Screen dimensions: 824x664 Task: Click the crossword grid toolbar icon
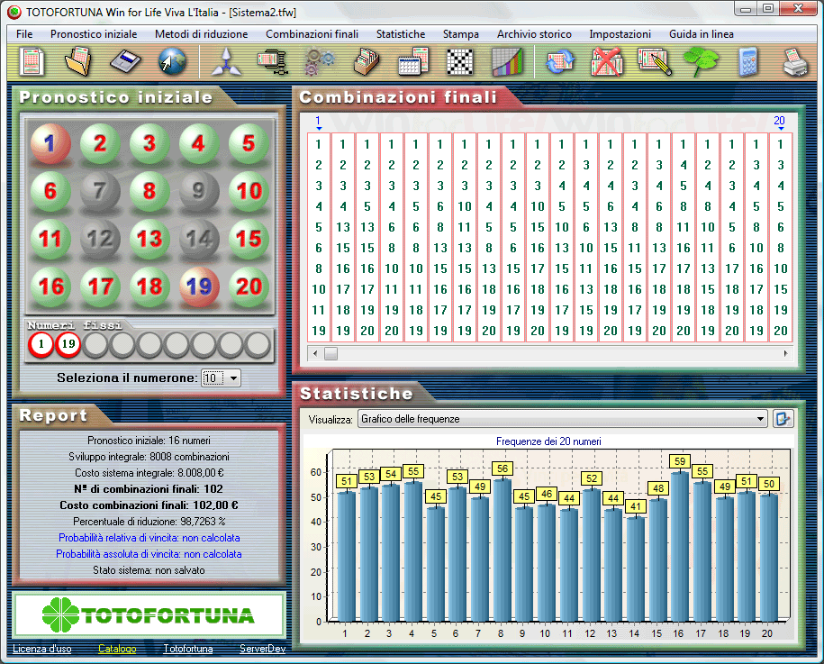(x=460, y=62)
